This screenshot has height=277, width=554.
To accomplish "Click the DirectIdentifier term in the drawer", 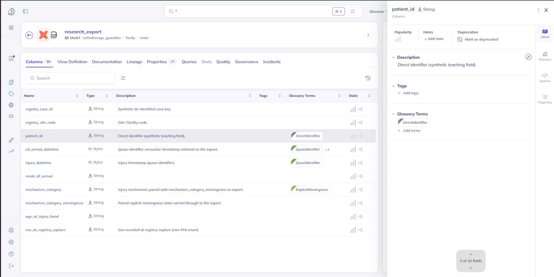I will pyautogui.click(x=414, y=123).
